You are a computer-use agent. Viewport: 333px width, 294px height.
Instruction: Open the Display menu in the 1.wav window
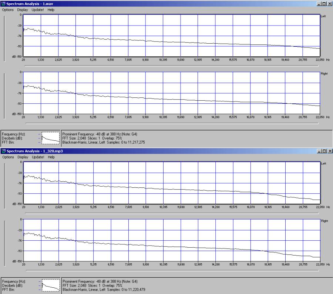(x=23, y=10)
